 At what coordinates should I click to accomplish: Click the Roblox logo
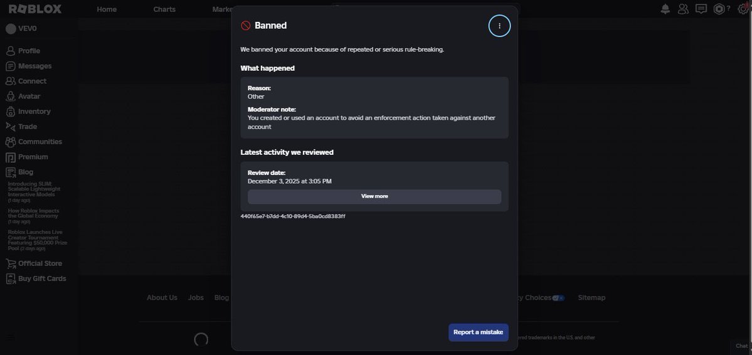pos(35,9)
